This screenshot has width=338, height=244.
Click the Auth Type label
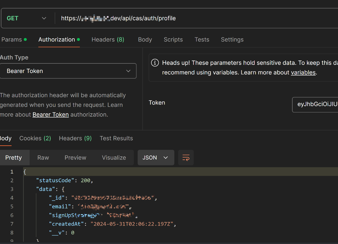(x=14, y=57)
